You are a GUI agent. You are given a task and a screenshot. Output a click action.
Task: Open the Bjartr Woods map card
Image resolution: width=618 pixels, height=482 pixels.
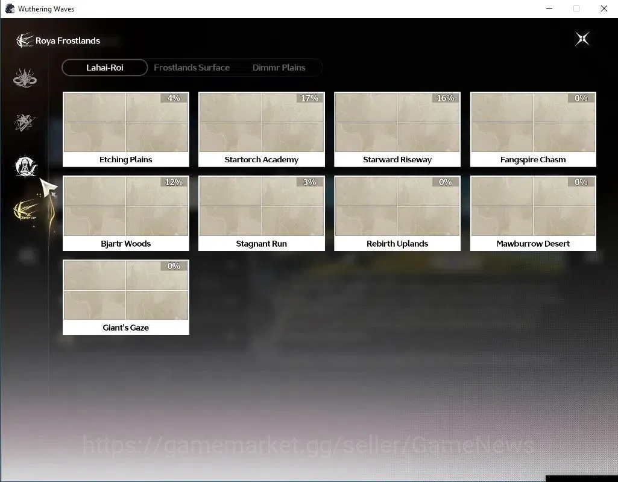point(126,214)
